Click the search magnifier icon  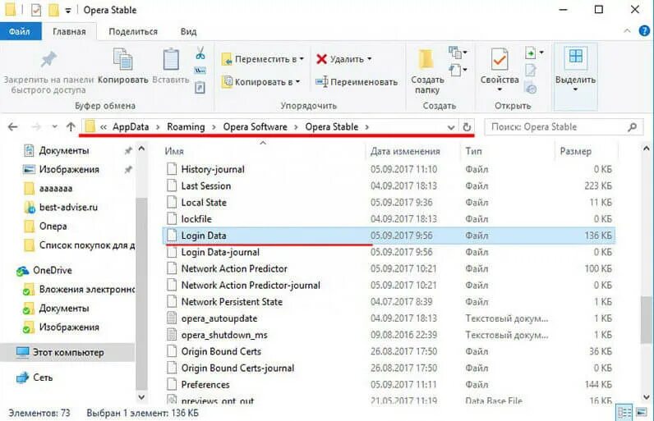[633, 127]
